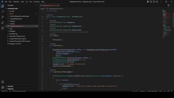This screenshot has width=174, height=98.
Task: Expand the Scenes folder
Action: pos(9,24)
